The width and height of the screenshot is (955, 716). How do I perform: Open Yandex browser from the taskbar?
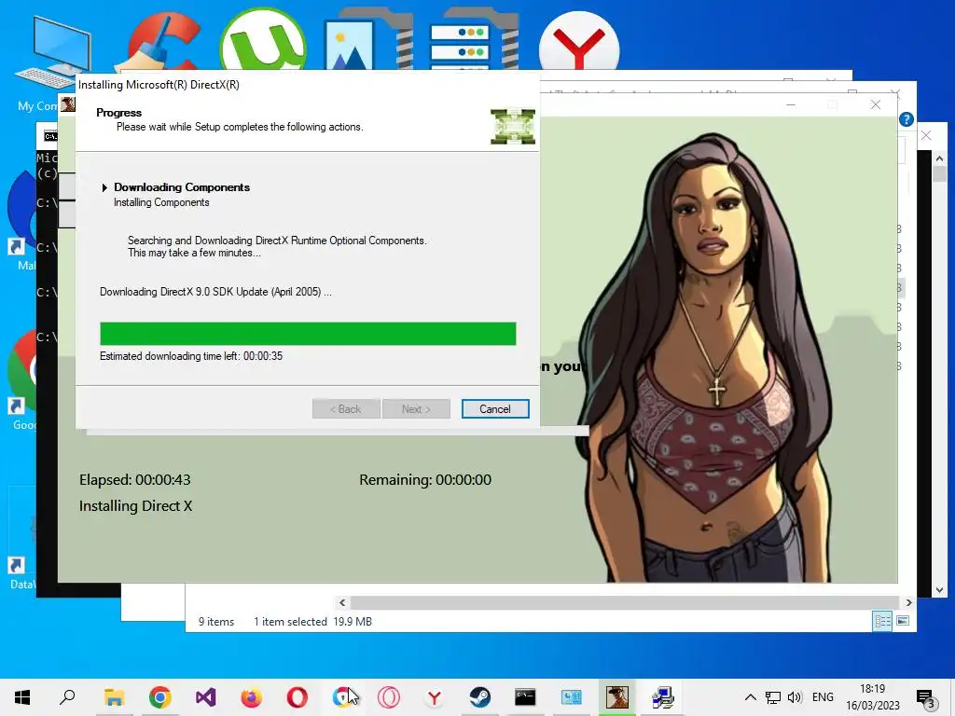(435, 697)
